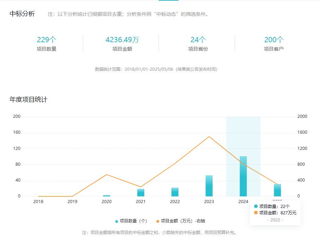Image resolution: width=321 pixels, height=246 pixels.
Task: Toggle the 项目数量（个）legend label
Action: [133, 221]
